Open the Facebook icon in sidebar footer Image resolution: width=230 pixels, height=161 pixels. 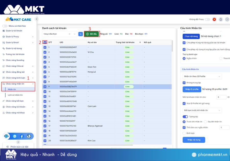[x=22, y=136]
